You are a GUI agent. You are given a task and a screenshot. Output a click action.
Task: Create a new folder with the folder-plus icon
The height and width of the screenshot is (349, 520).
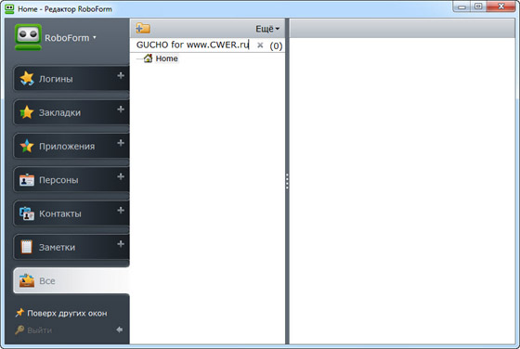(143, 28)
